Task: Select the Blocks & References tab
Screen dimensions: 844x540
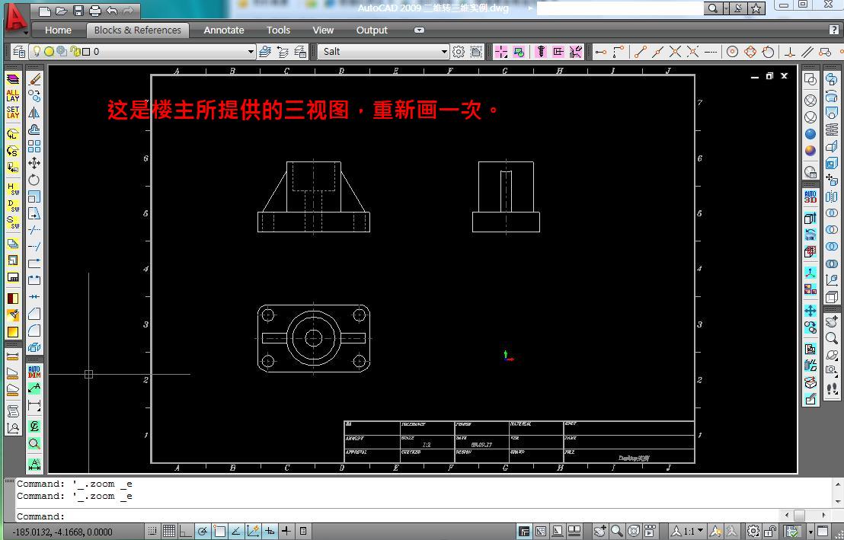Action: 138,30
